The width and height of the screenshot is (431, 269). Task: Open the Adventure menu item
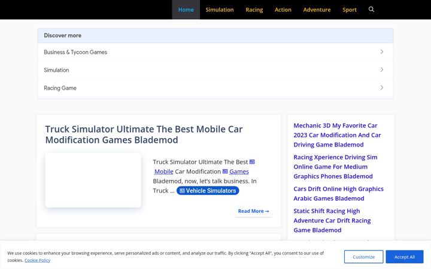(x=317, y=10)
